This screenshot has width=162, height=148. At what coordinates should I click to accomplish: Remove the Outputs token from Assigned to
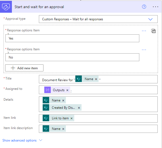click(67, 90)
